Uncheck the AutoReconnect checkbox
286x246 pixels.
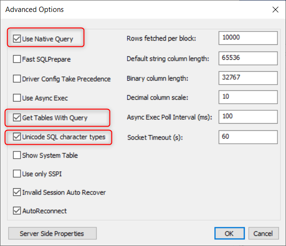17,211
